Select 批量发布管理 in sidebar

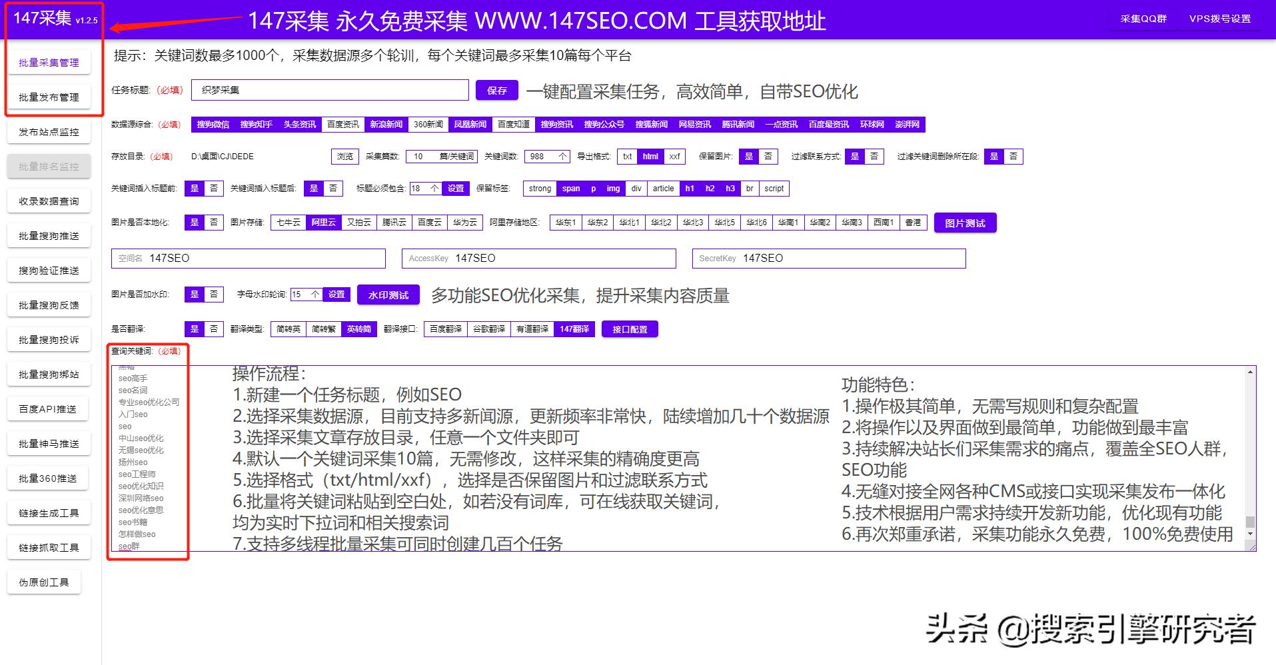pyautogui.click(x=48, y=97)
